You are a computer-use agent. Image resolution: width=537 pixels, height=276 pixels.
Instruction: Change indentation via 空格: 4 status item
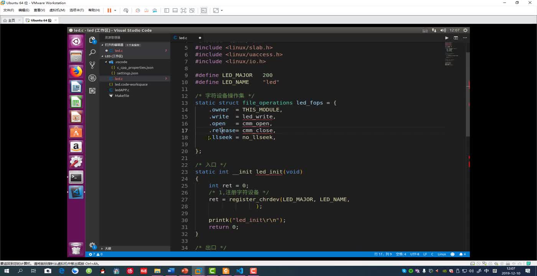[x=401, y=254]
